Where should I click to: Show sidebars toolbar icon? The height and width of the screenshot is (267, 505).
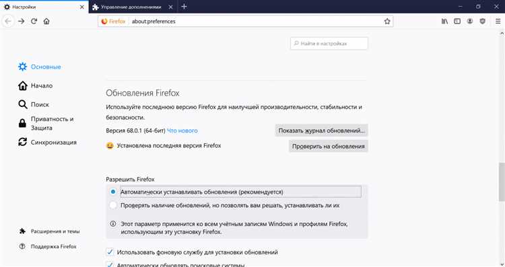[457, 22]
